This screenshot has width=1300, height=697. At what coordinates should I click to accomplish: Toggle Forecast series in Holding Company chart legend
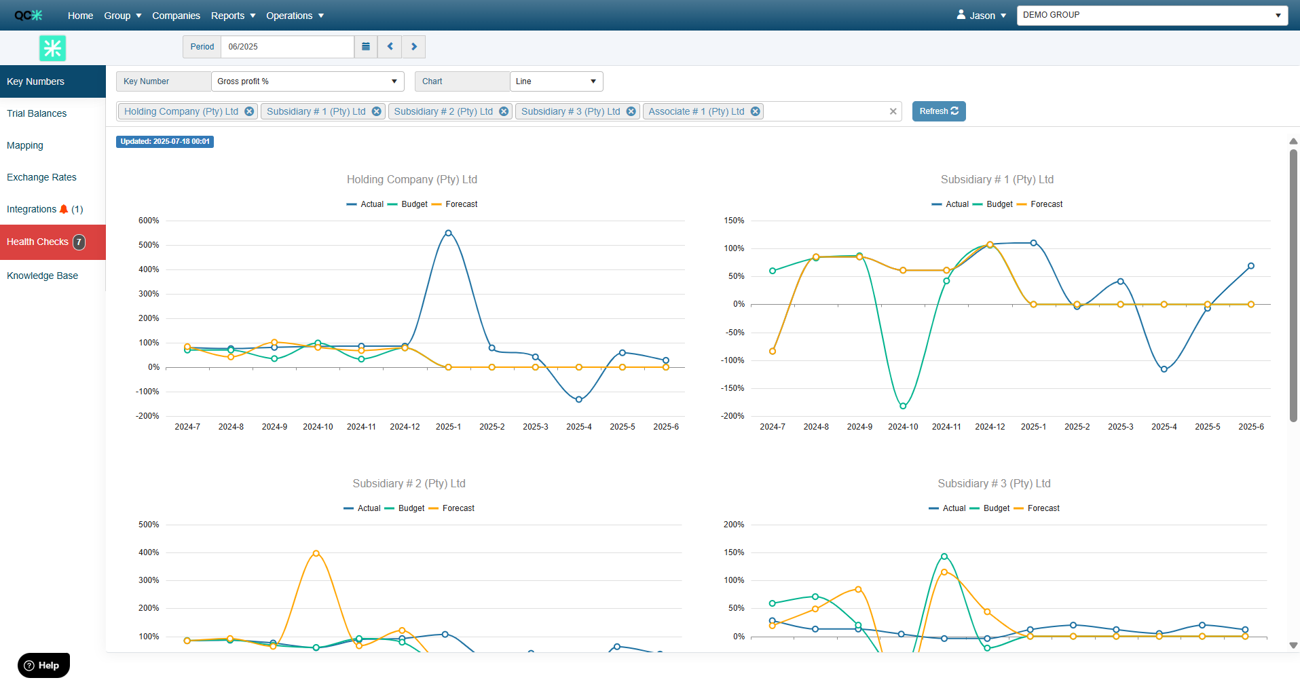coord(455,204)
